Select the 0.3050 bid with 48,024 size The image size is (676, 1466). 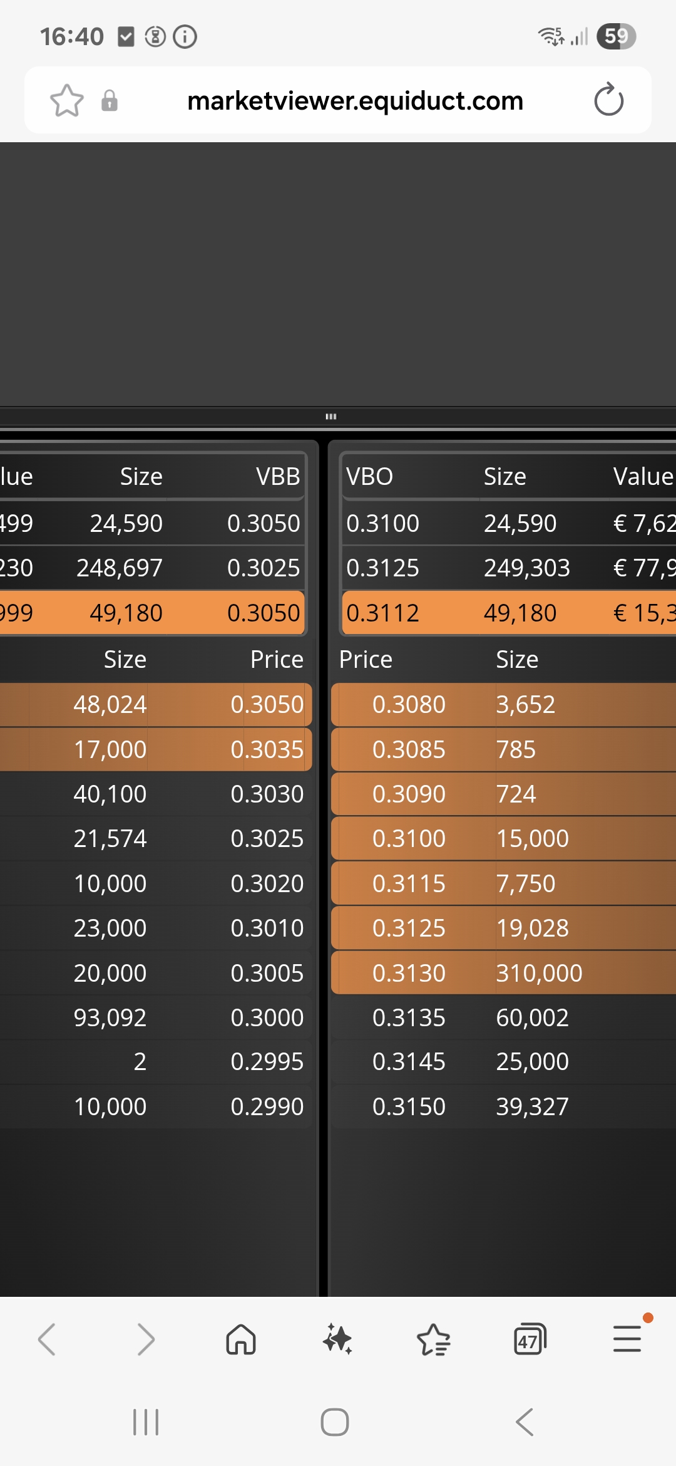point(188,705)
